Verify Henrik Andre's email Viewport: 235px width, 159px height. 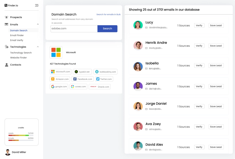coord(199,46)
